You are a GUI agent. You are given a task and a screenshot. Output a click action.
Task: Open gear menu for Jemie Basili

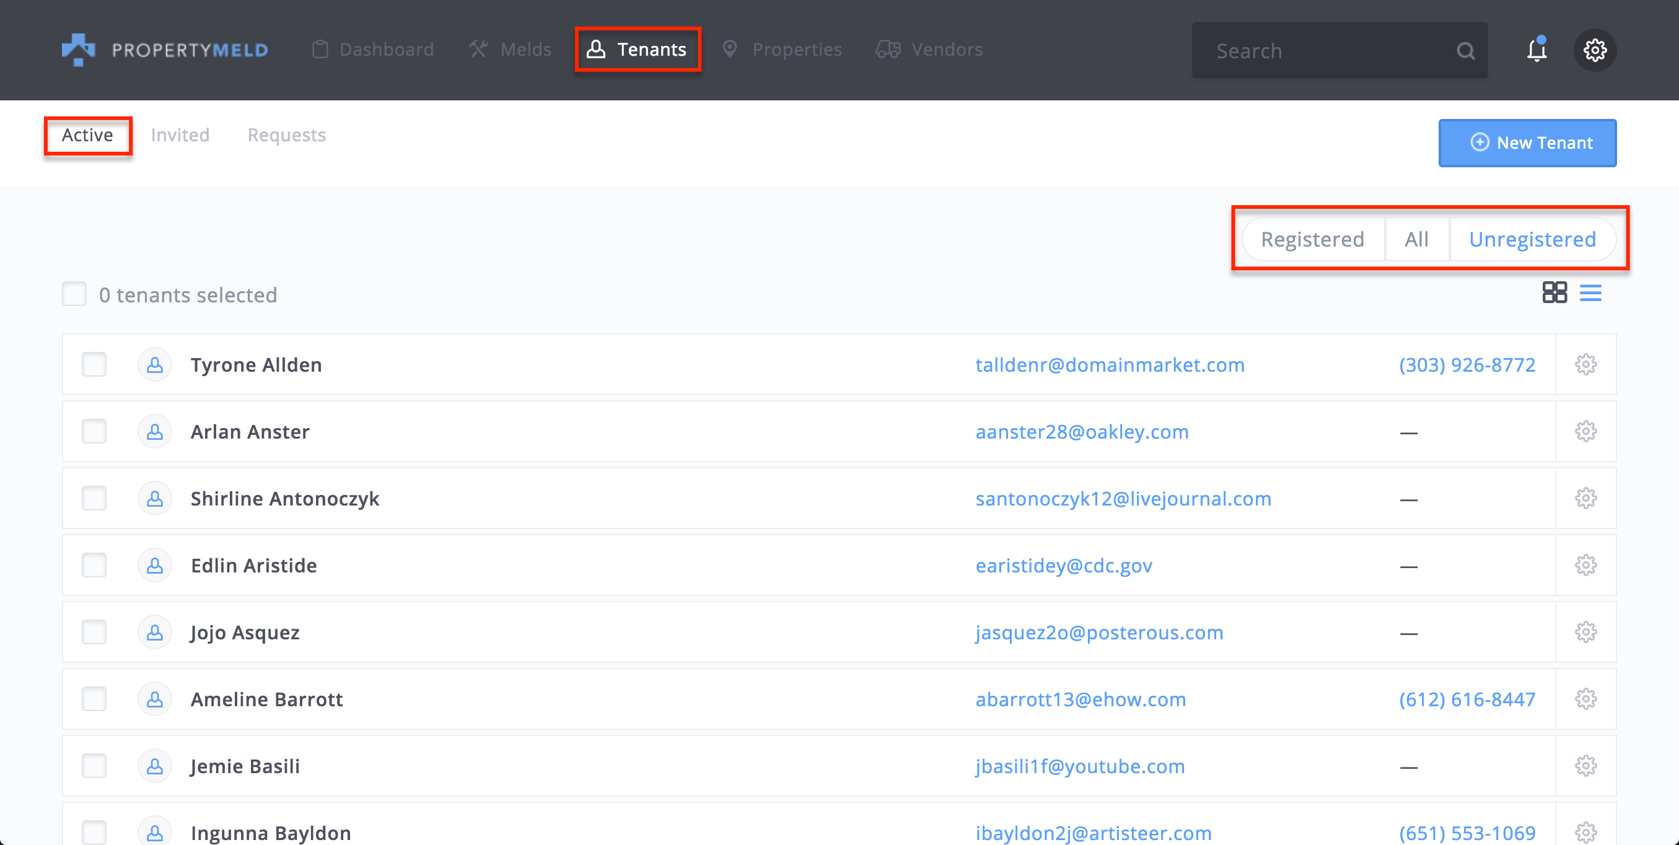tap(1585, 766)
